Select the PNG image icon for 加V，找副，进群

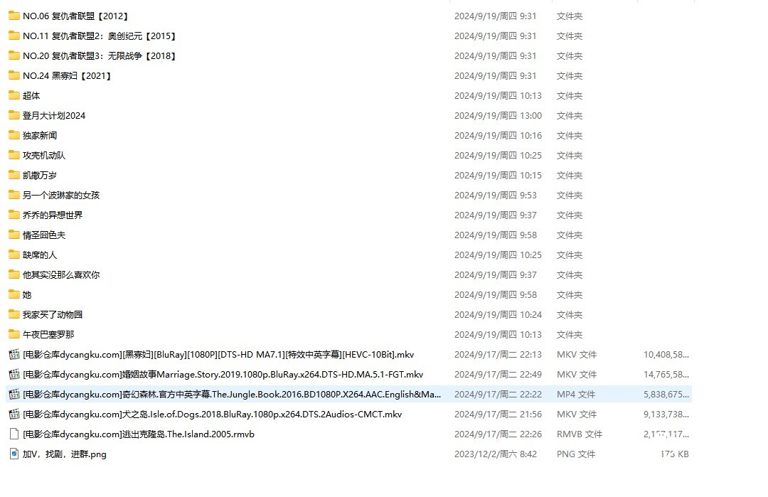point(14,454)
